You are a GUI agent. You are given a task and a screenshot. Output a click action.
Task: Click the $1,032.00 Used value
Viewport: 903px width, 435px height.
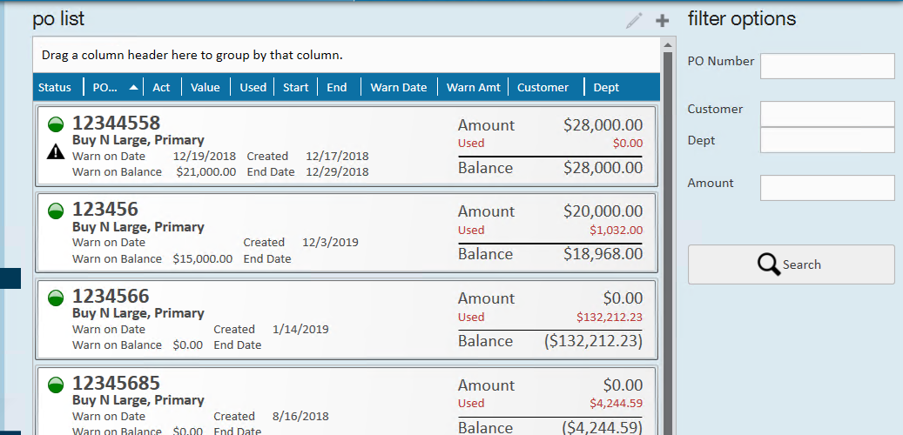click(x=616, y=231)
